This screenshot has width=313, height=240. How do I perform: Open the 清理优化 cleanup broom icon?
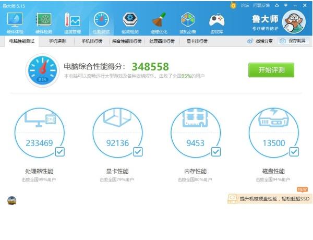pos(159,20)
